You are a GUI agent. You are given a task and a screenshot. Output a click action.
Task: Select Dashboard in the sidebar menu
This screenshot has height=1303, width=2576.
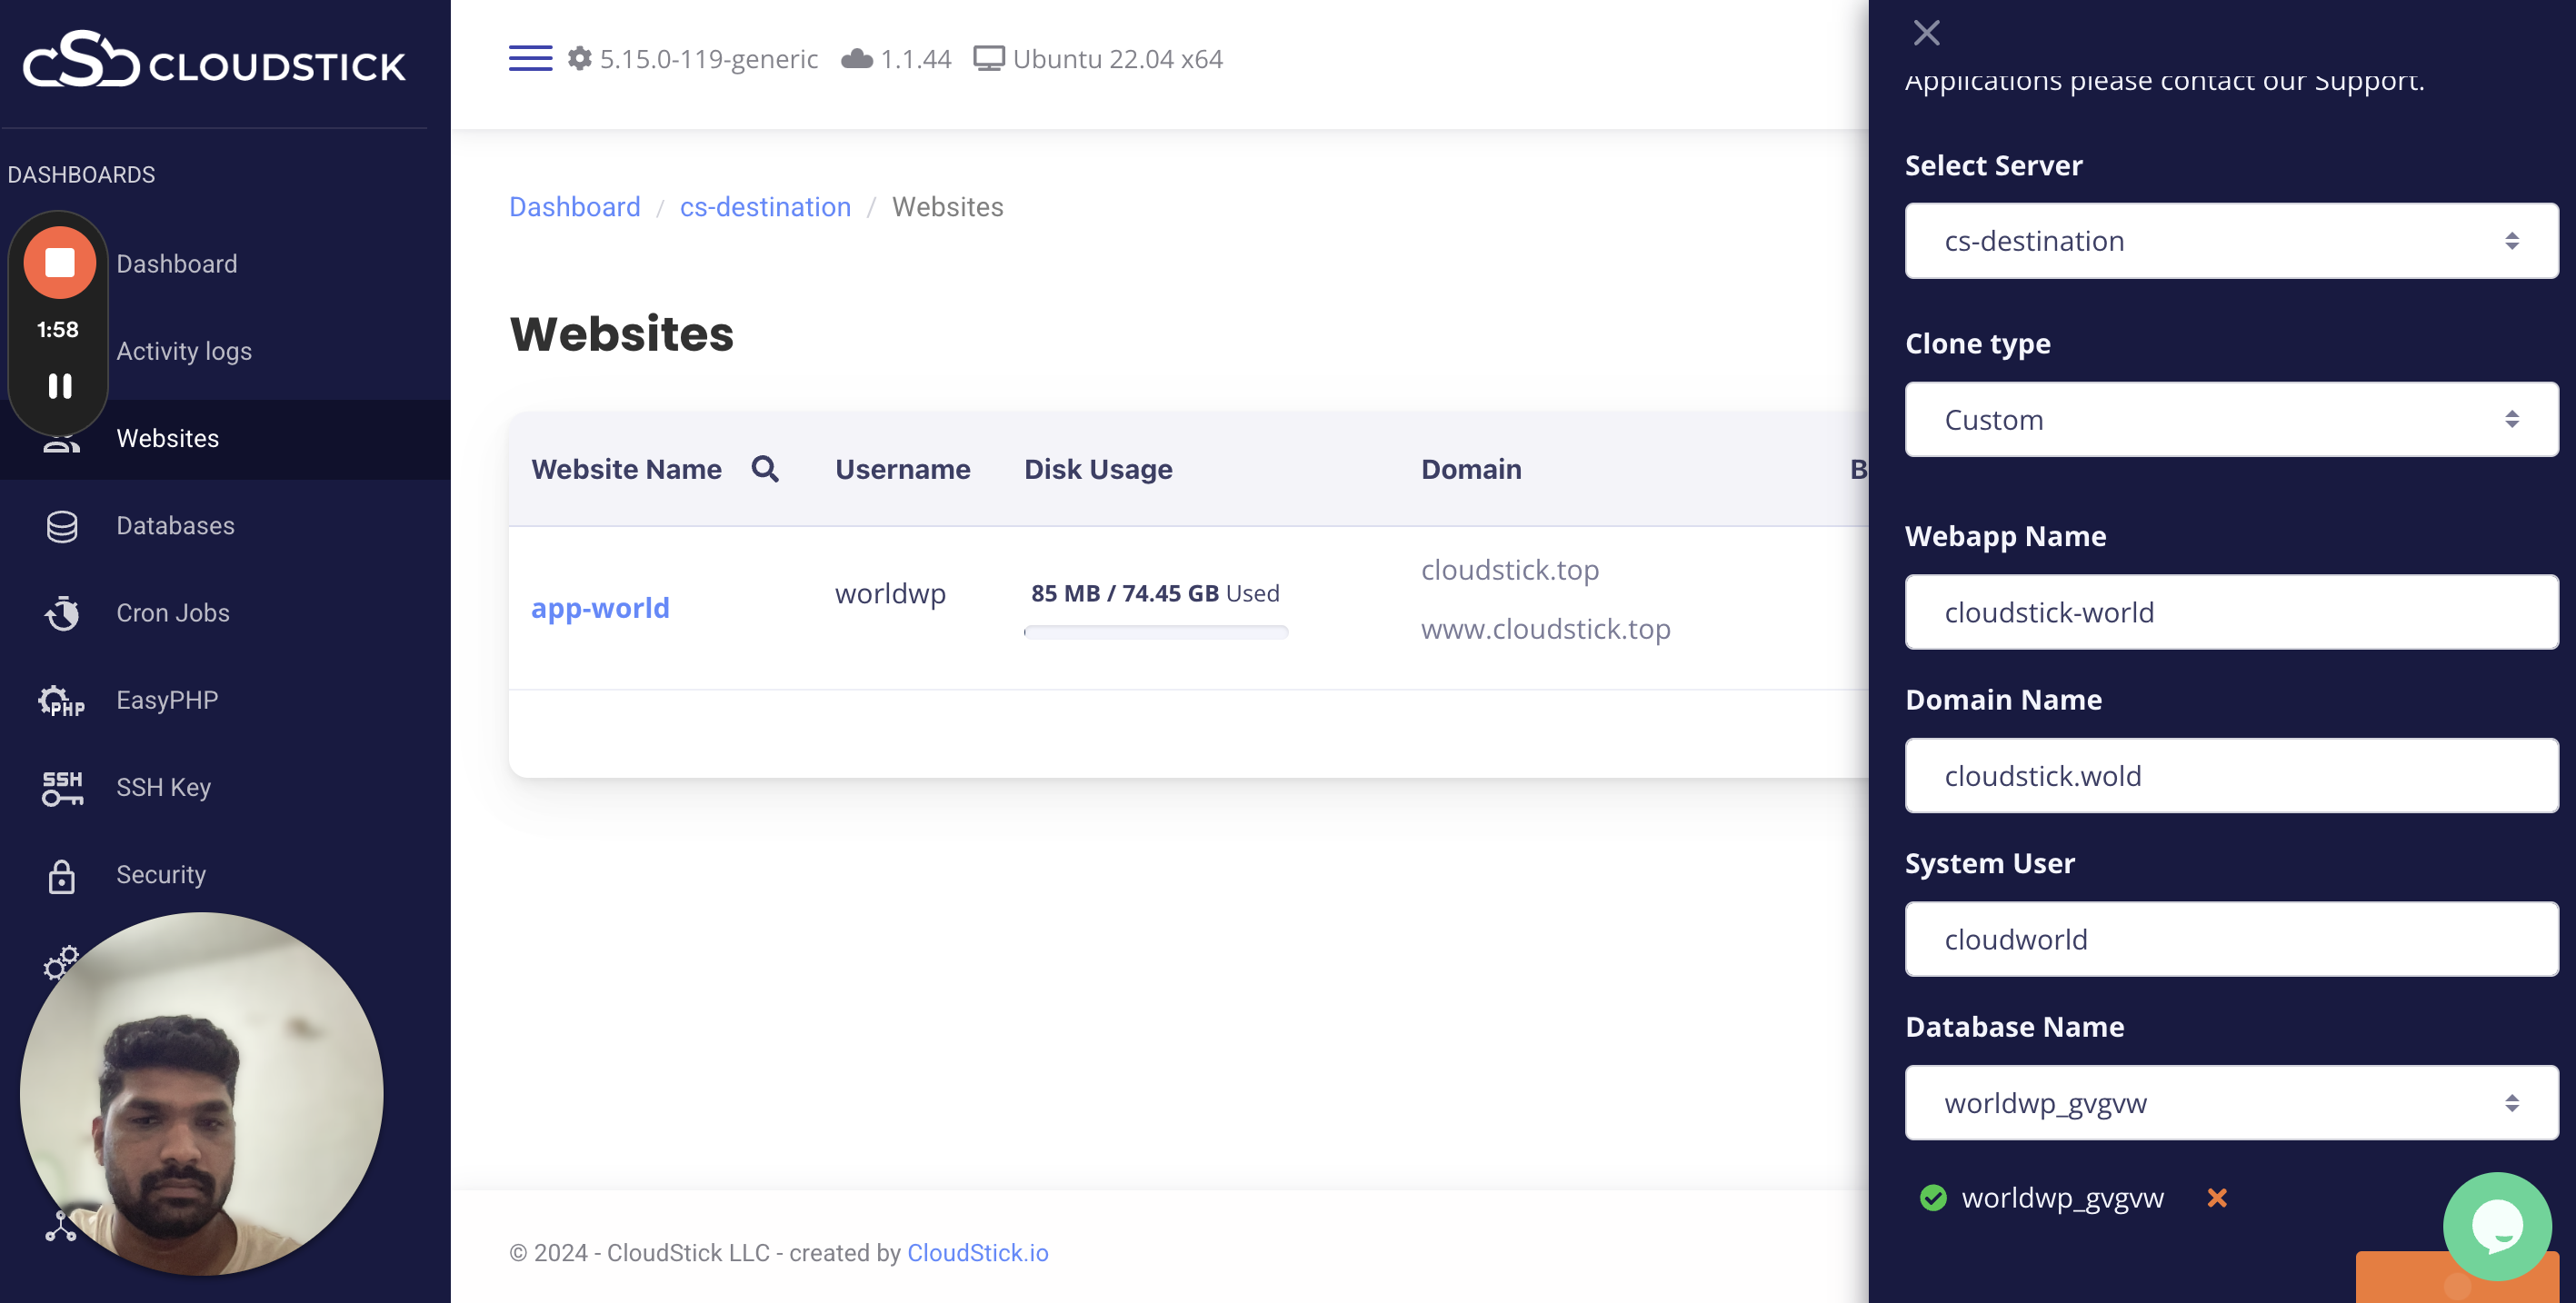click(x=177, y=264)
